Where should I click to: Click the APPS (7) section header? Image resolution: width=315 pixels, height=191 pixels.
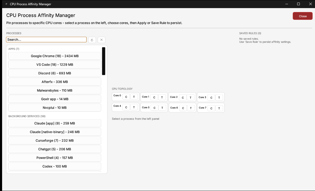[14, 49]
